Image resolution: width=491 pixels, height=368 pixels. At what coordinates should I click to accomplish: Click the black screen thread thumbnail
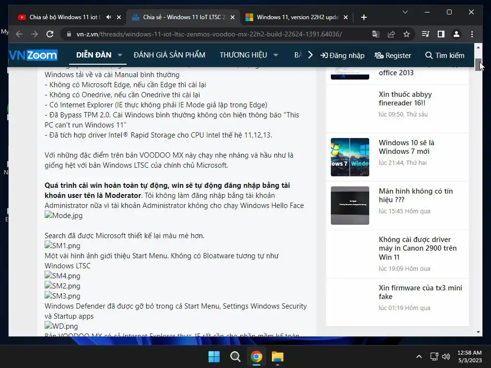350,205
